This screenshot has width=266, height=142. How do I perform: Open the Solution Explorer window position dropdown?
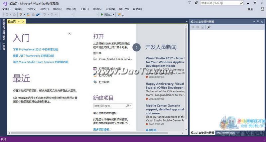(254, 22)
